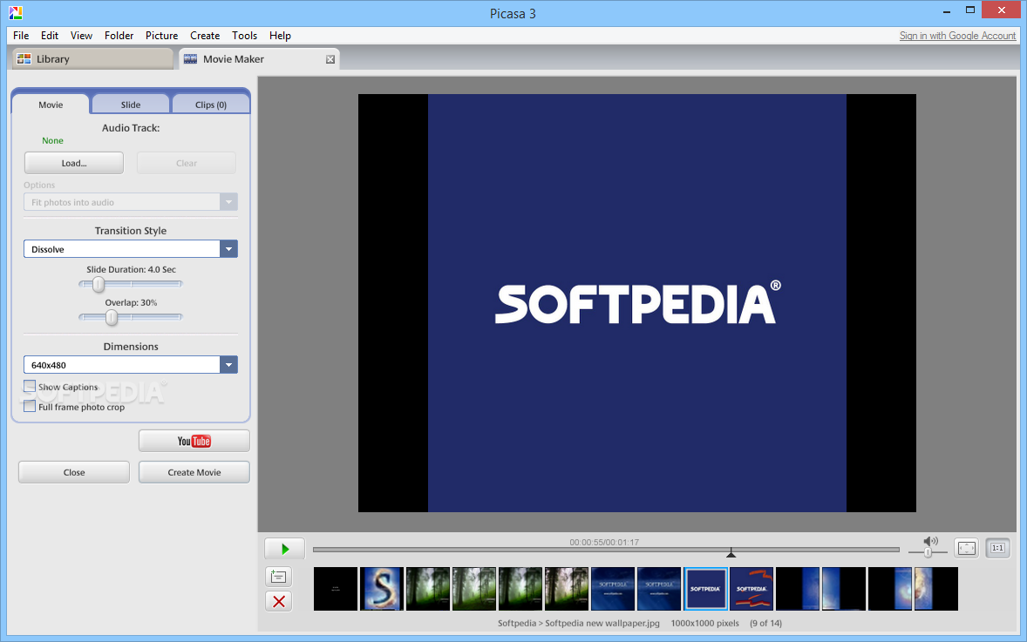Open the Picture menu
This screenshot has width=1027, height=642.
click(x=162, y=36)
